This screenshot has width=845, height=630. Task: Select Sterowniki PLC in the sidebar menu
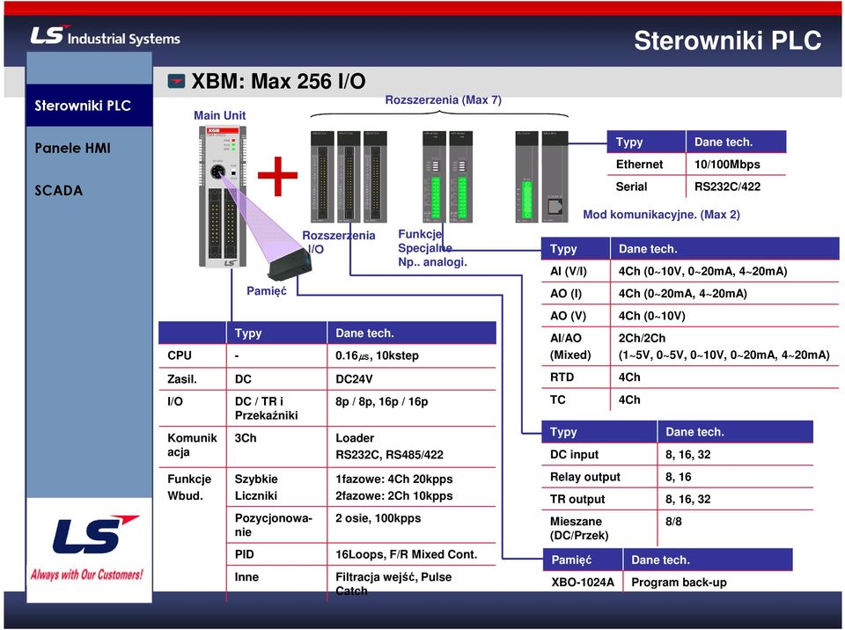89,106
